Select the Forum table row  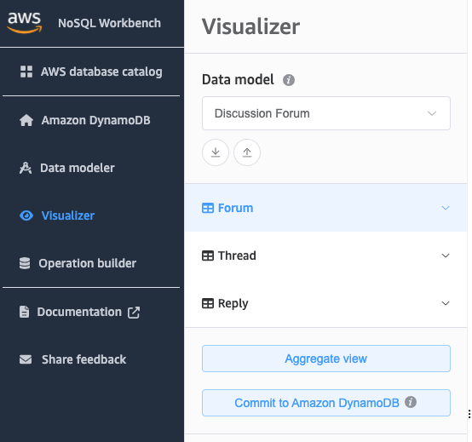coord(325,208)
